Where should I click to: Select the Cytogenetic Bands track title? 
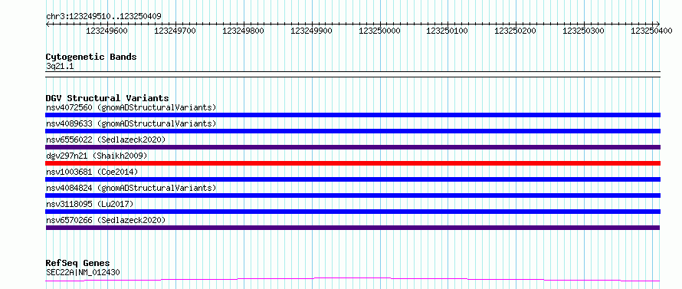click(x=91, y=57)
